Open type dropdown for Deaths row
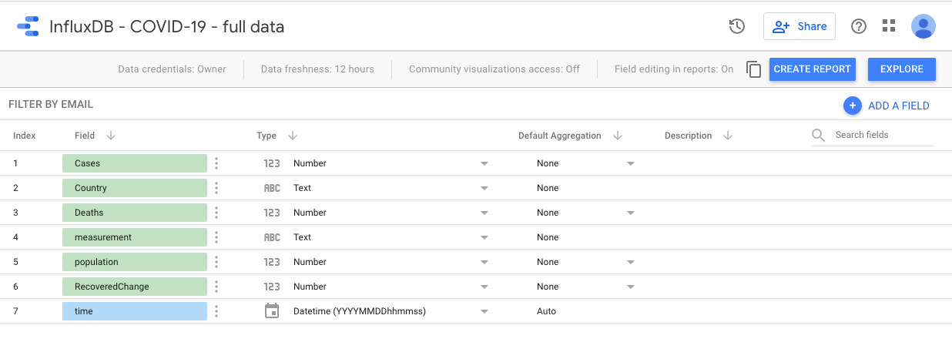952x359 pixels. coord(484,213)
